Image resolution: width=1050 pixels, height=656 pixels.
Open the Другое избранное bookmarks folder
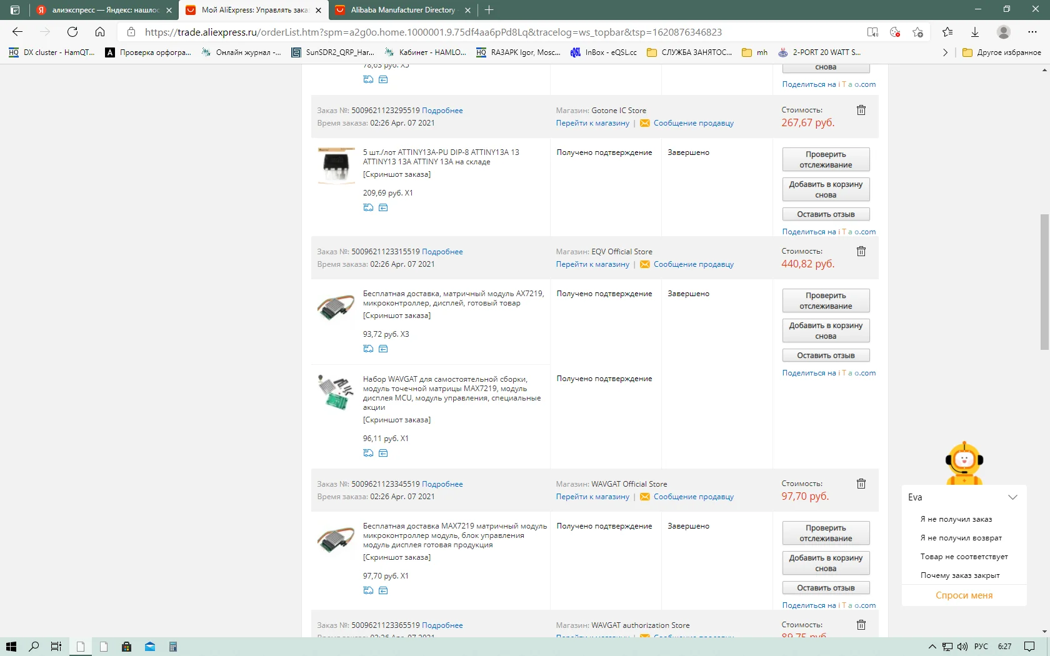coord(1002,52)
